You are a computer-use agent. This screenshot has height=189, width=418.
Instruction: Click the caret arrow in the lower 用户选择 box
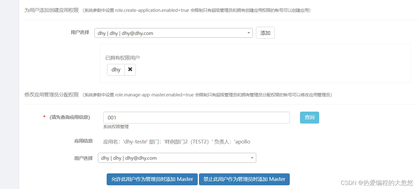click(x=252, y=158)
